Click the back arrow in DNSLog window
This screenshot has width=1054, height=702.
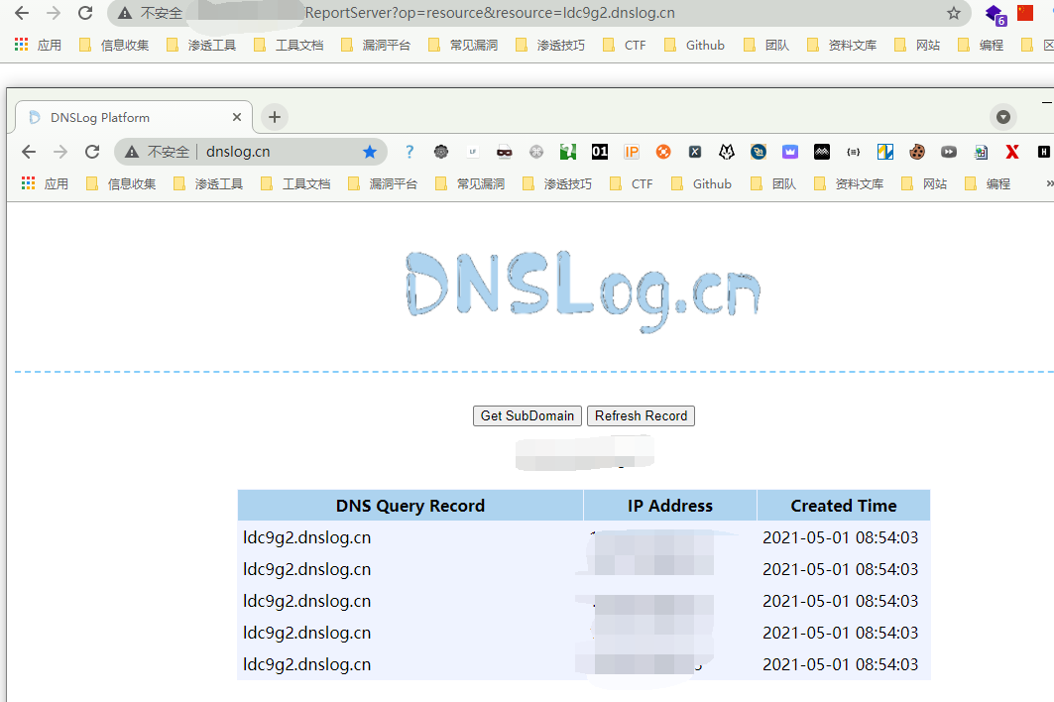click(29, 152)
